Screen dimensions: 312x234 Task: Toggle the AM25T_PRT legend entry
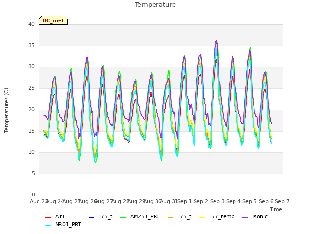click(x=140, y=216)
